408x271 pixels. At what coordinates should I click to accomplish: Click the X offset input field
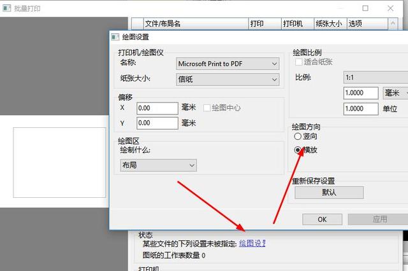157,108
